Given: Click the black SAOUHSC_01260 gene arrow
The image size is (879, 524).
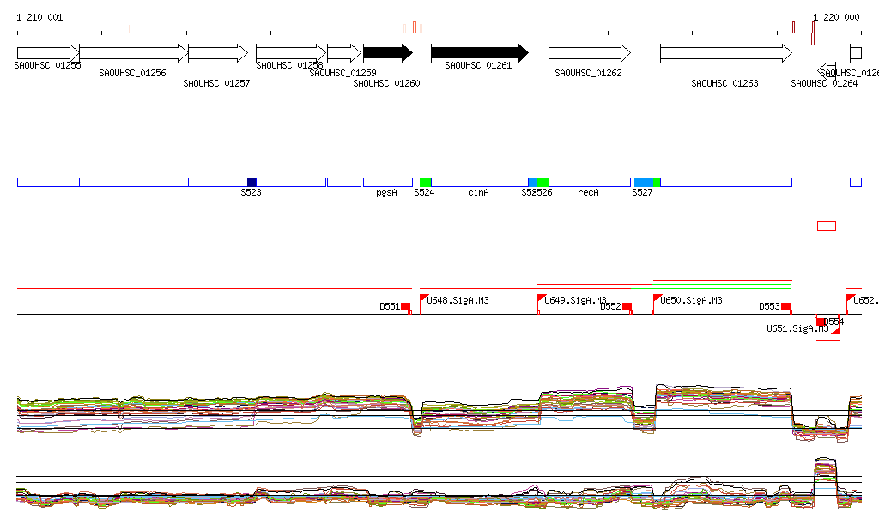Looking at the screenshot, I should pos(388,53).
